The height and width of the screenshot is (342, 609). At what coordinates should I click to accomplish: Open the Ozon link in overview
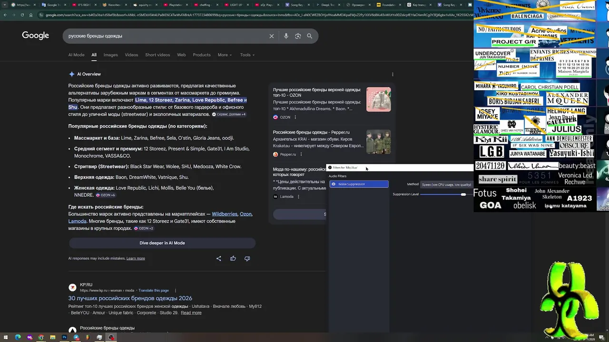[246, 214]
